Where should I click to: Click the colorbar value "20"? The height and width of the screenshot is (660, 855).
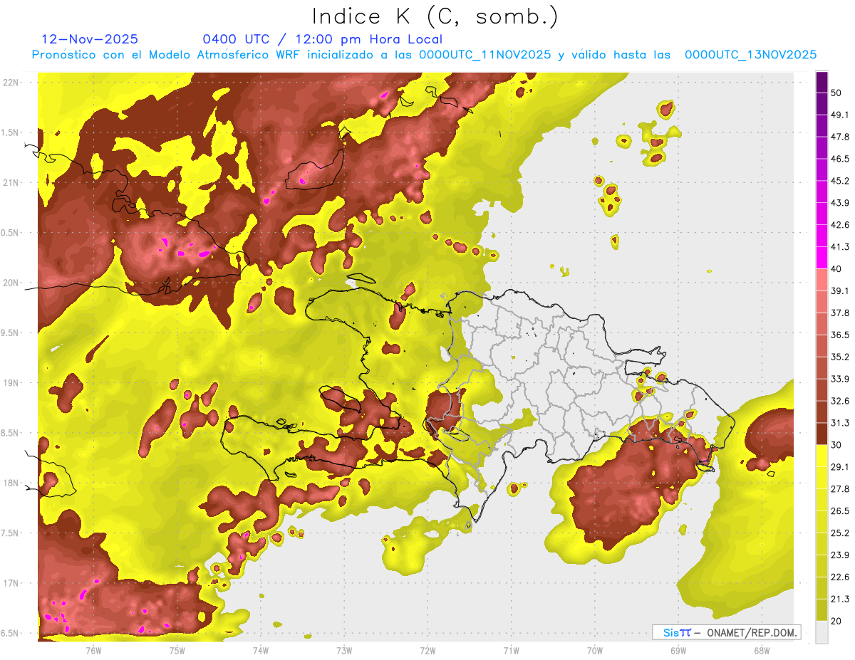point(837,621)
